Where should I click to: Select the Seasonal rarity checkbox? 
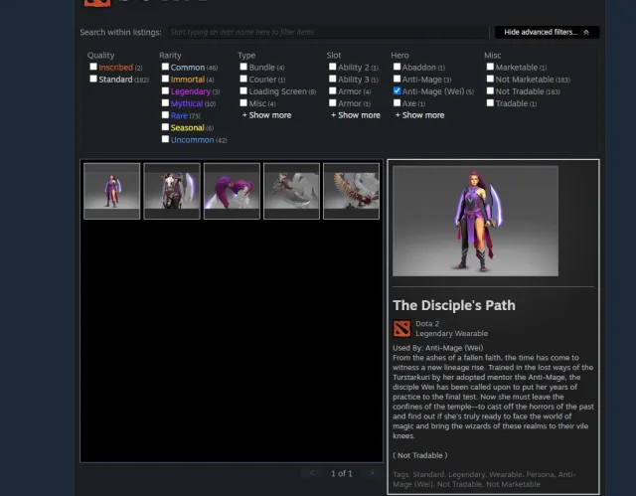point(165,127)
